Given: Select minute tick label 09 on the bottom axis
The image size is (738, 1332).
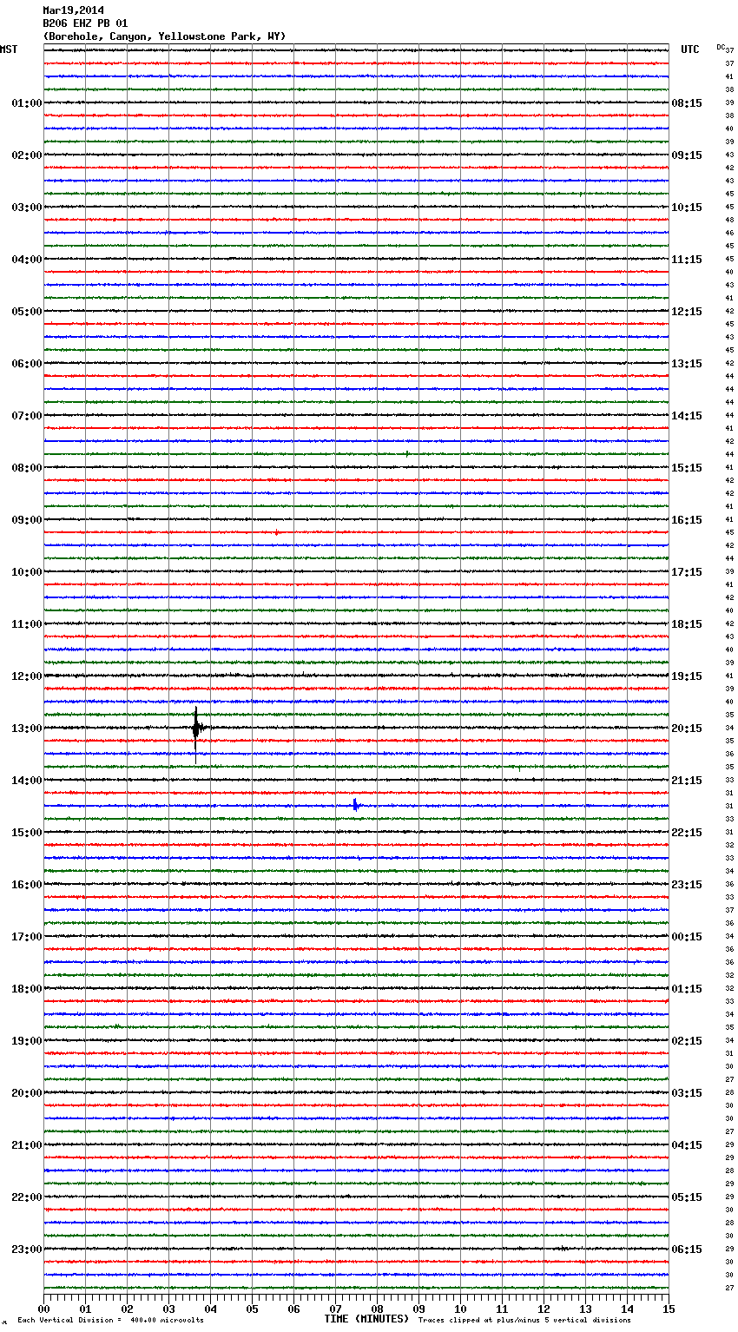Looking at the screenshot, I should point(418,1309).
